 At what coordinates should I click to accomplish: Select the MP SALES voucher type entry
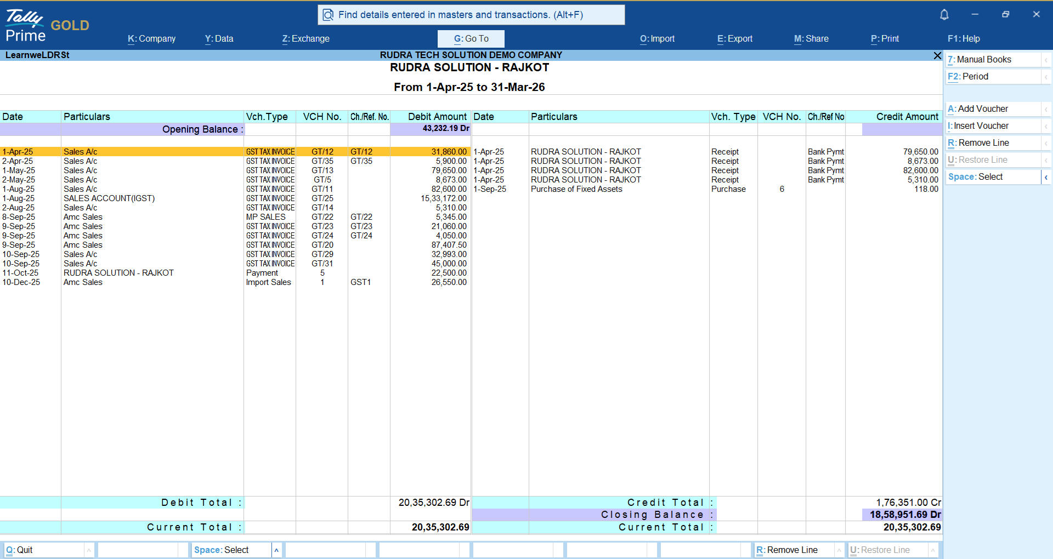click(x=266, y=217)
